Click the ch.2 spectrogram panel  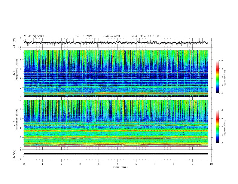pyautogui.click(x=116, y=123)
